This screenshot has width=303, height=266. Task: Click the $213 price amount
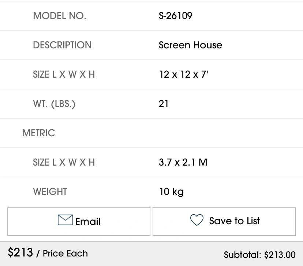pos(20,252)
